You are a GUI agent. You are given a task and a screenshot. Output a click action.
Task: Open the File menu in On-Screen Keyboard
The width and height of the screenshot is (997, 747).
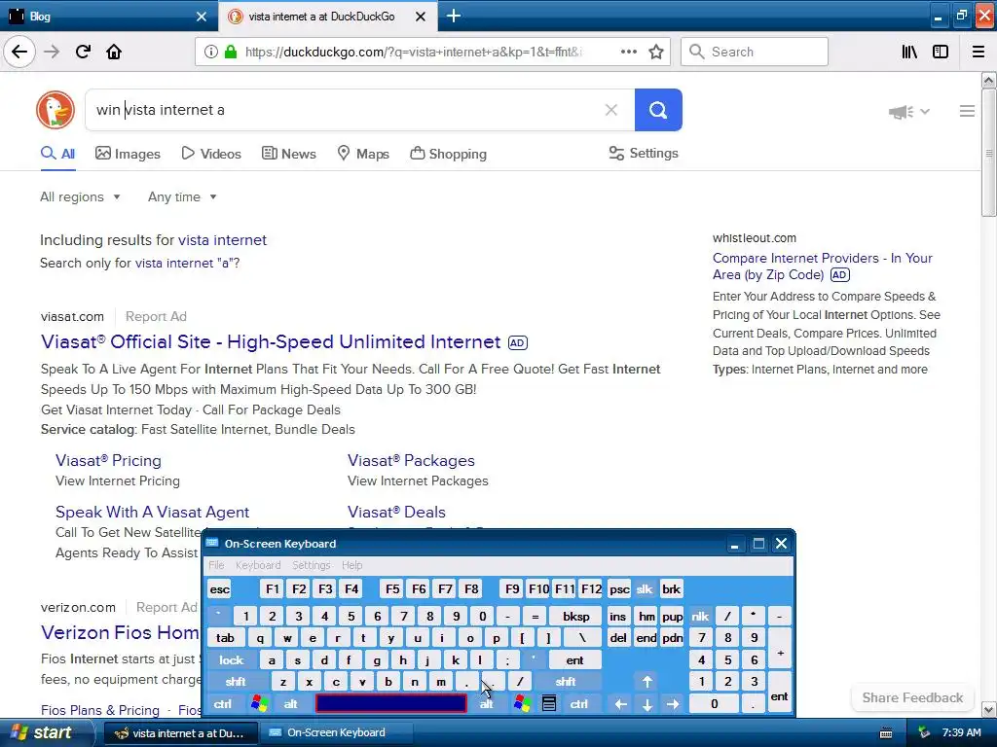click(216, 565)
